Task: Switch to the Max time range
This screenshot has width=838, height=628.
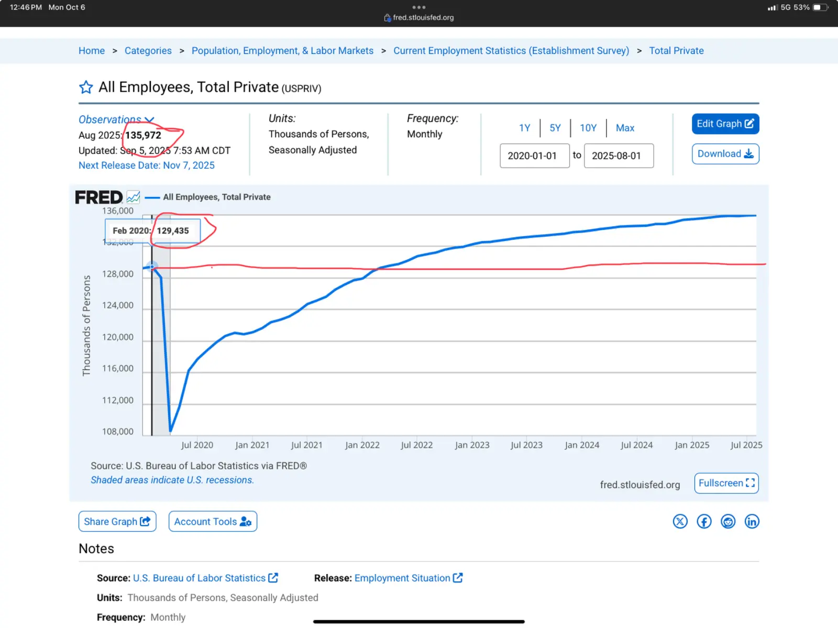Action: (x=625, y=128)
